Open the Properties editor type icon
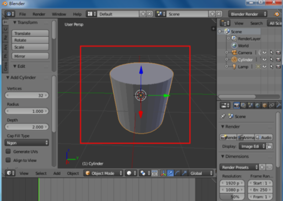Viewport: 283px width, 201px height. pyautogui.click(x=225, y=105)
